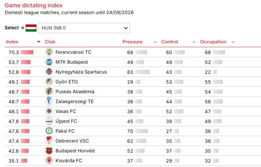Viewport: 261px width, 167px height.
Task: Click the Ferencvárosi TC club crest
Action: [x=49, y=52]
